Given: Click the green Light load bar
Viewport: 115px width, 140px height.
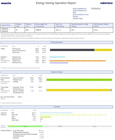Looking at the screenshot, I should pos(46,117).
